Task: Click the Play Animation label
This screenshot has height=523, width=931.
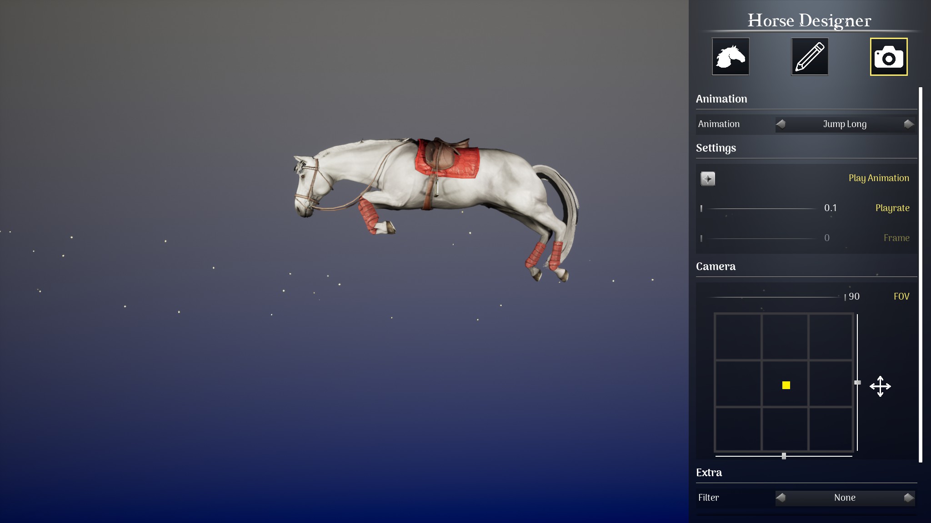Action: pyautogui.click(x=878, y=178)
